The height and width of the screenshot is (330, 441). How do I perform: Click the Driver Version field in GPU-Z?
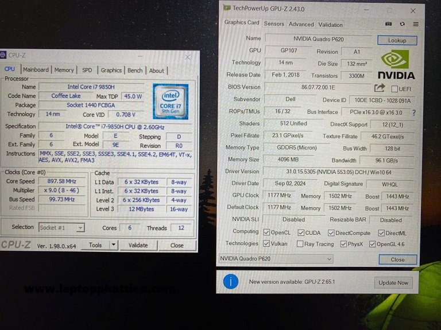[x=338, y=172]
